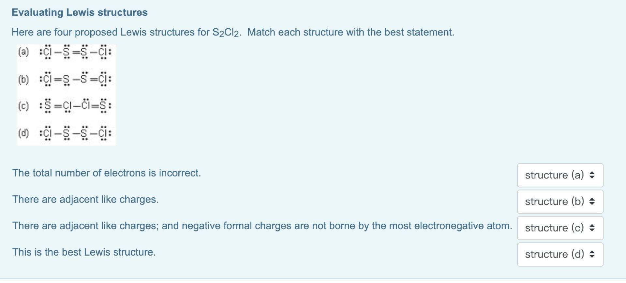Click the right-hand Cl atom in structure (d)
The image size is (626, 283).
coord(103,133)
